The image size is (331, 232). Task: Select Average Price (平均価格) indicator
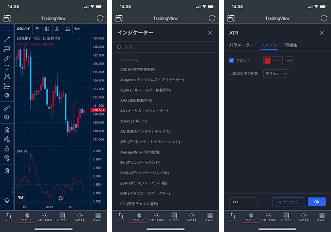point(140,152)
